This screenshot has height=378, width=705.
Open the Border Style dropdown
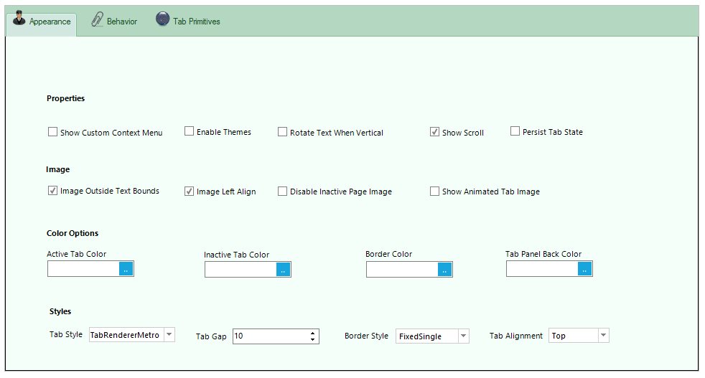tap(463, 336)
